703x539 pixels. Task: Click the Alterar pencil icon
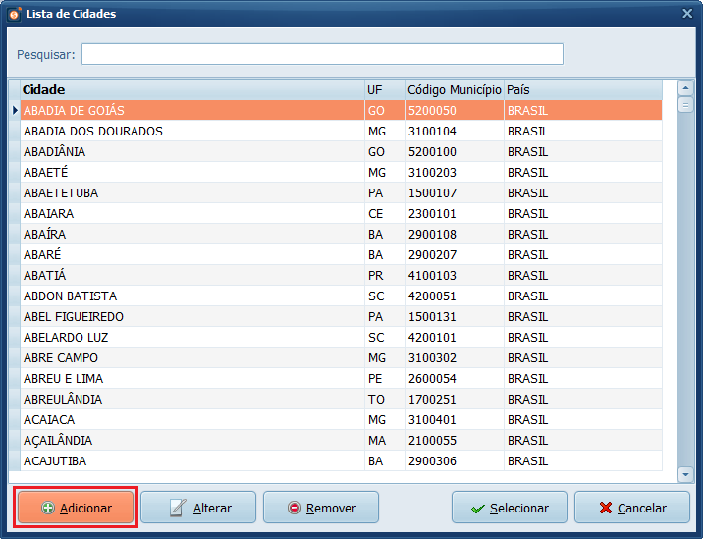[178, 509]
